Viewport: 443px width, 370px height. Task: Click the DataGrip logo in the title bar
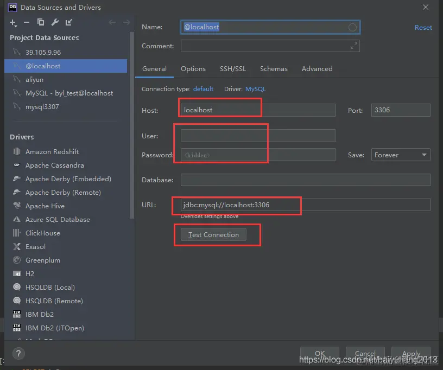point(12,7)
